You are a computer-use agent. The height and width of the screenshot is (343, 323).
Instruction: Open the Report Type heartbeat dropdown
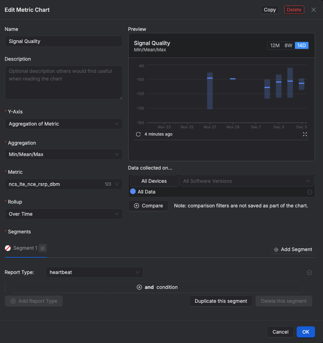point(94,272)
